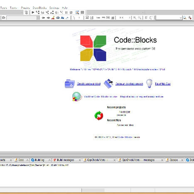Toggle the selected-text-only search icon
The image size is (194, 194).
click(x=58, y=18)
